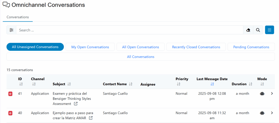This screenshot has width=279, height=123.
Task: Click the bot mode icon for conversation 41
Action: [262, 94]
